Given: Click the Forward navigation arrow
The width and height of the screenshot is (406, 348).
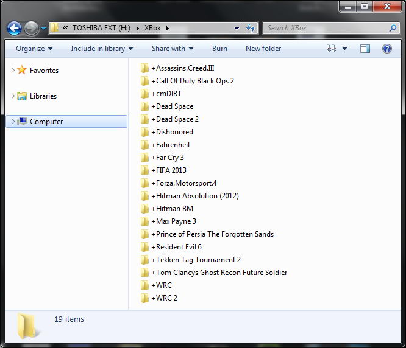Looking at the screenshot, I should pos(31,28).
